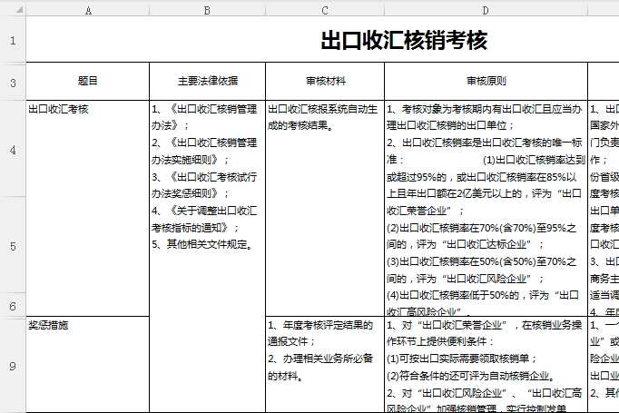The height and width of the screenshot is (413, 619).
Task: Select the 审核原则 header cell
Action: point(486,82)
